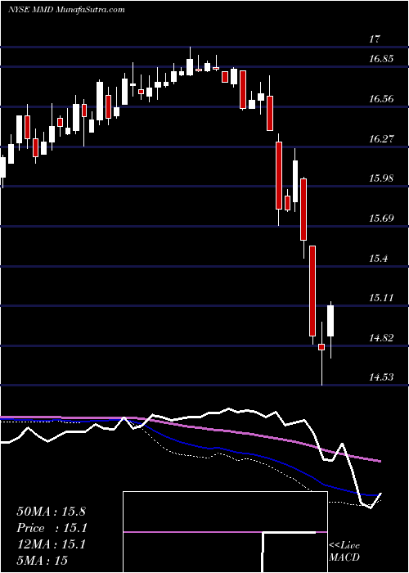This screenshot has height=573, width=409.
Task: Click the 17 price axis label
Action: [x=375, y=39]
